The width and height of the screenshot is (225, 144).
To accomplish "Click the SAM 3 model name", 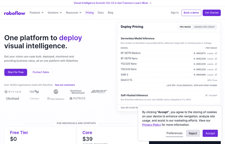I will tap(124, 75).
